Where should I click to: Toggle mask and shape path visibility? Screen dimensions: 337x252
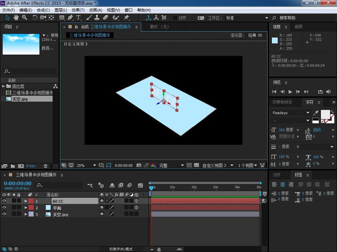[109, 165]
